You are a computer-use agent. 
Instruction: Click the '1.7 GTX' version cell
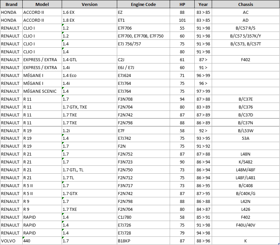tap(90, 193)
